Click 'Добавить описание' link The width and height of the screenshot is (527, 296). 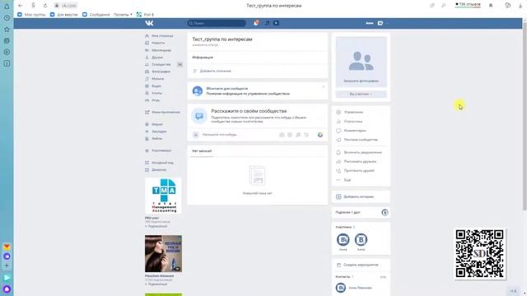pos(212,71)
